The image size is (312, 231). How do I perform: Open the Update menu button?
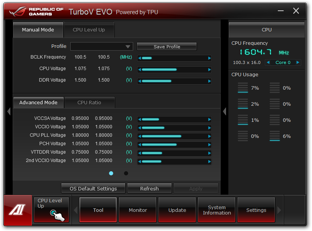pyautogui.click(x=177, y=210)
